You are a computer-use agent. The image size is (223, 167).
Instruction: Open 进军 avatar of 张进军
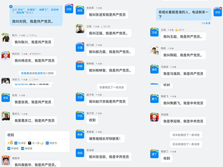point(80,10)
